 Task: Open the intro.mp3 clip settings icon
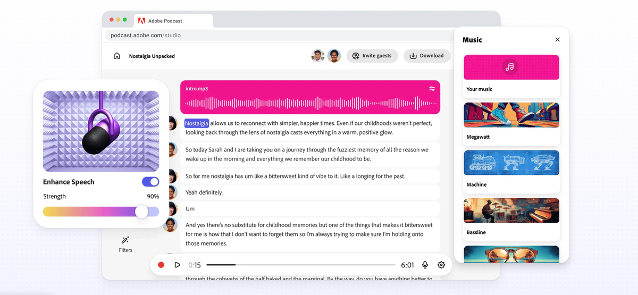click(x=432, y=89)
